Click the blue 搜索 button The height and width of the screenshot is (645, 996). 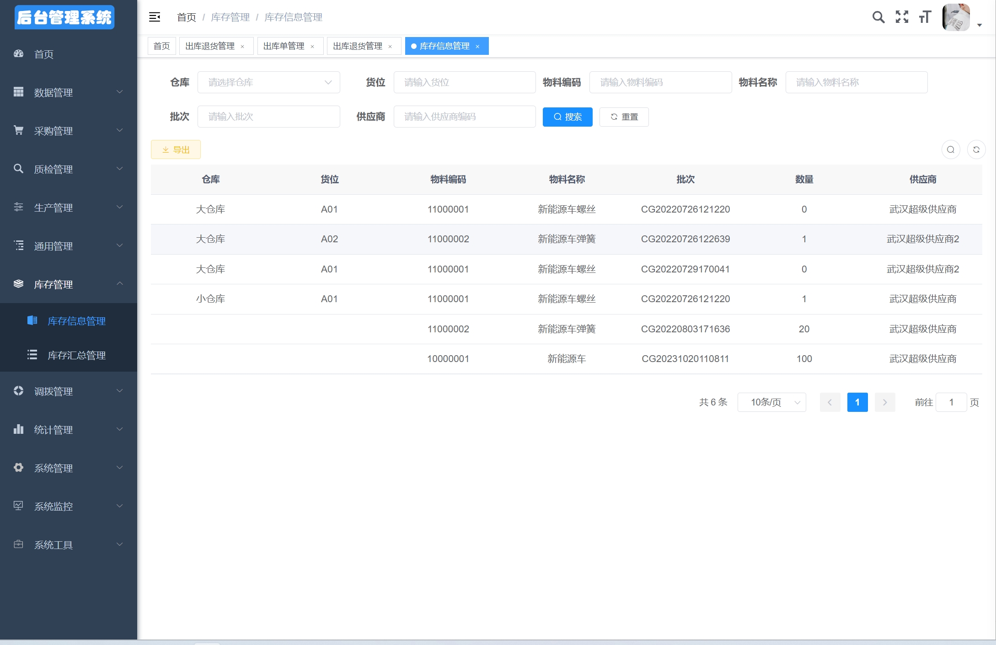567,117
